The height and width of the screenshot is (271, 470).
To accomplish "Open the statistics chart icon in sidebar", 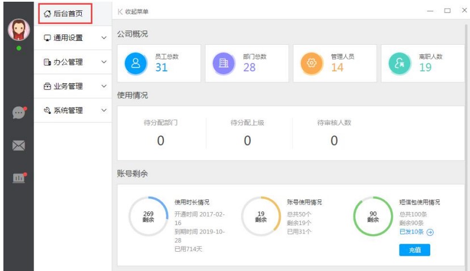I will tap(19, 177).
